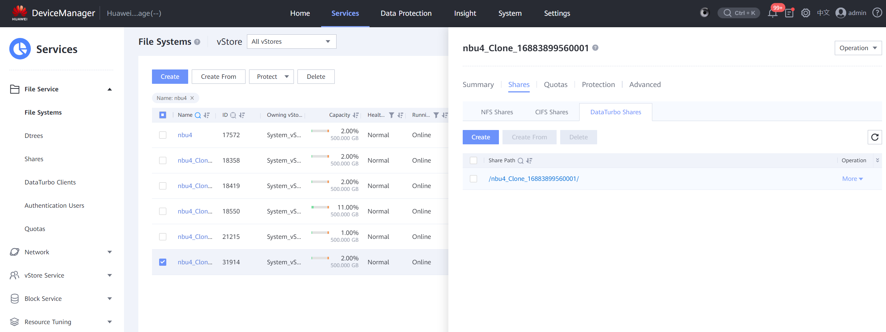Refresh the DataTurbo shares list

(875, 137)
